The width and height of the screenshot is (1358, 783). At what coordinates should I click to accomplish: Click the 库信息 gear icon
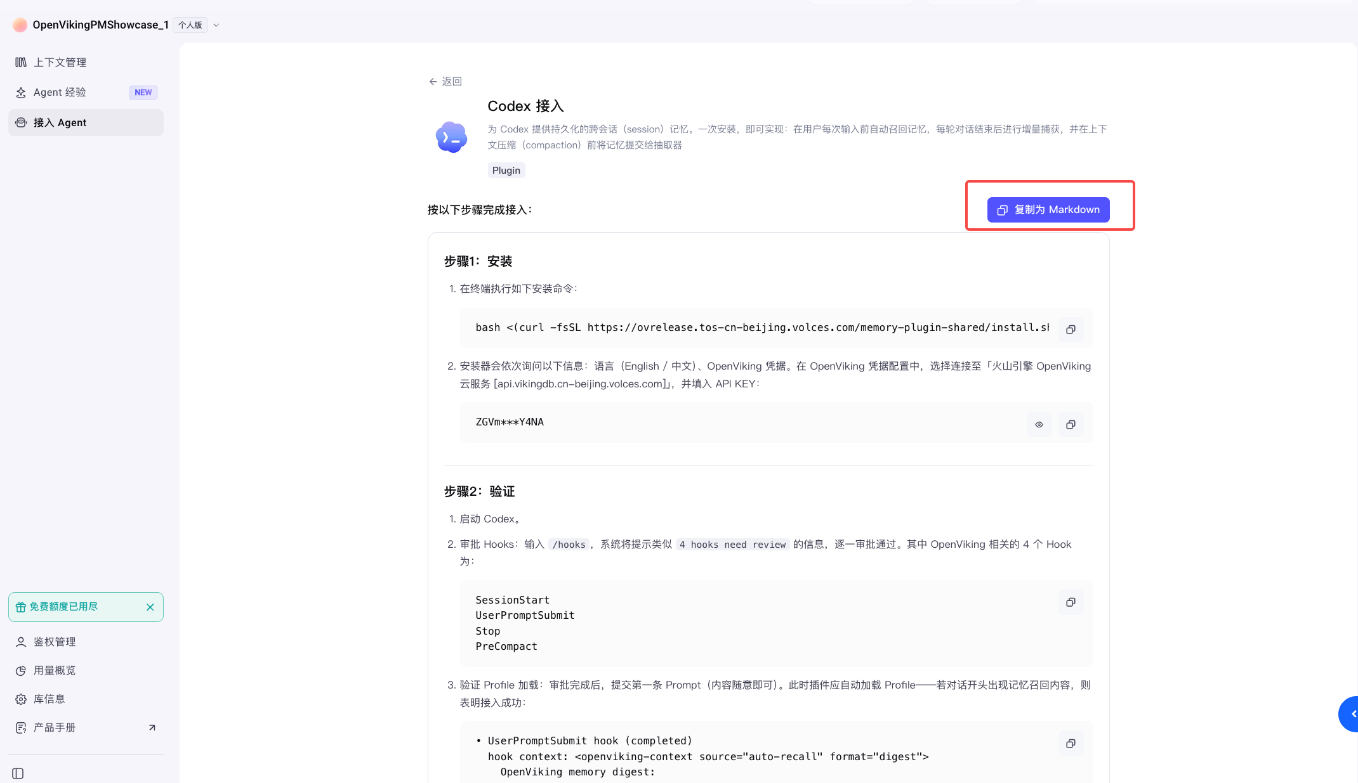pos(21,699)
